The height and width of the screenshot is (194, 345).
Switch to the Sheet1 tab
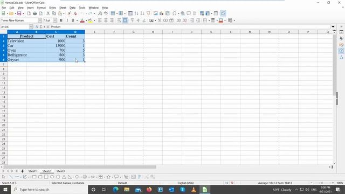point(32,171)
